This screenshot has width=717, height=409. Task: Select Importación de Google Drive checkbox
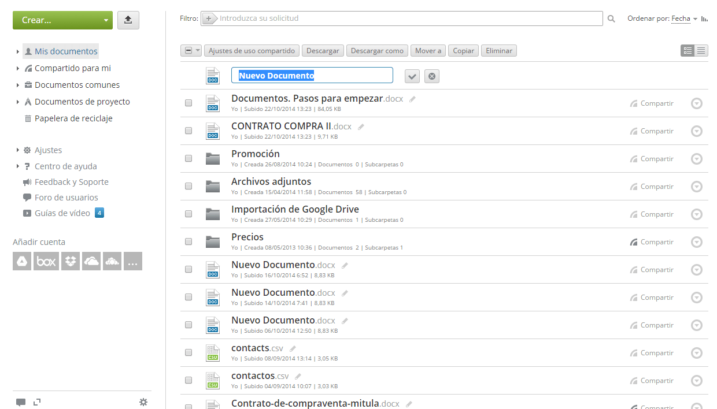189,214
